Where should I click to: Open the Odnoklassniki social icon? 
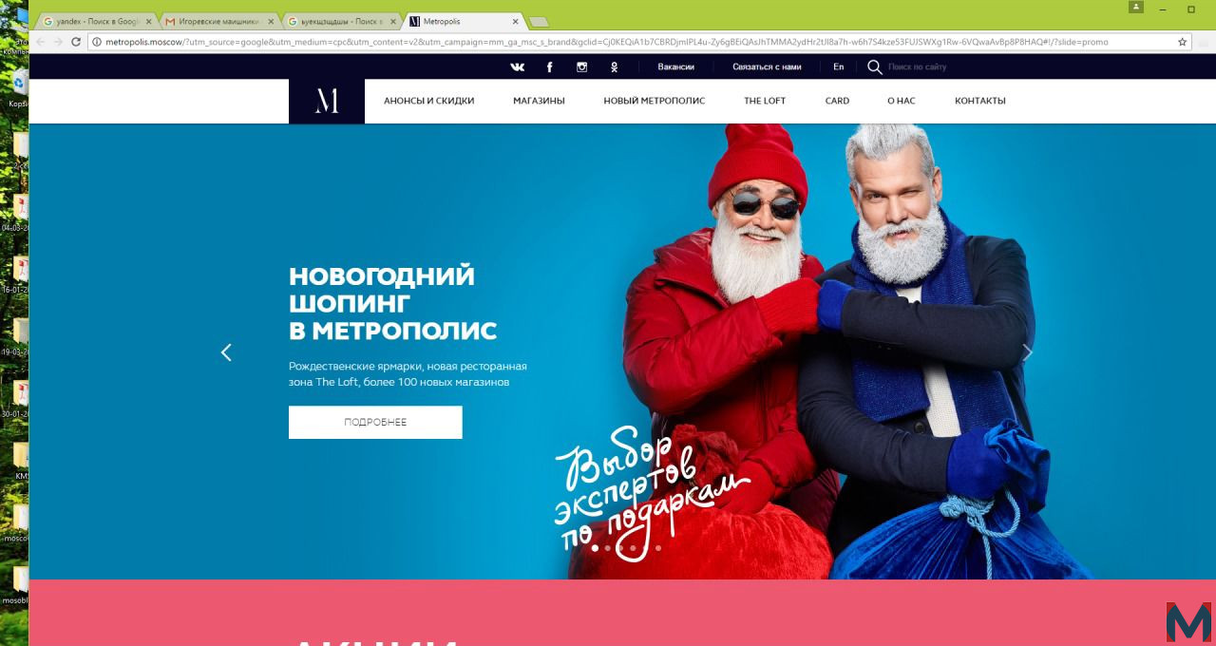click(x=615, y=66)
